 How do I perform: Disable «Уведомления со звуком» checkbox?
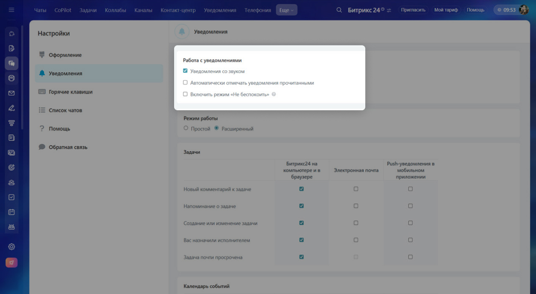tap(185, 71)
